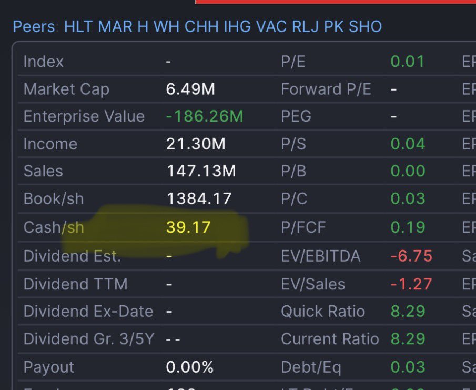
Task: Click the Cash/sh label
Action: coord(54,227)
